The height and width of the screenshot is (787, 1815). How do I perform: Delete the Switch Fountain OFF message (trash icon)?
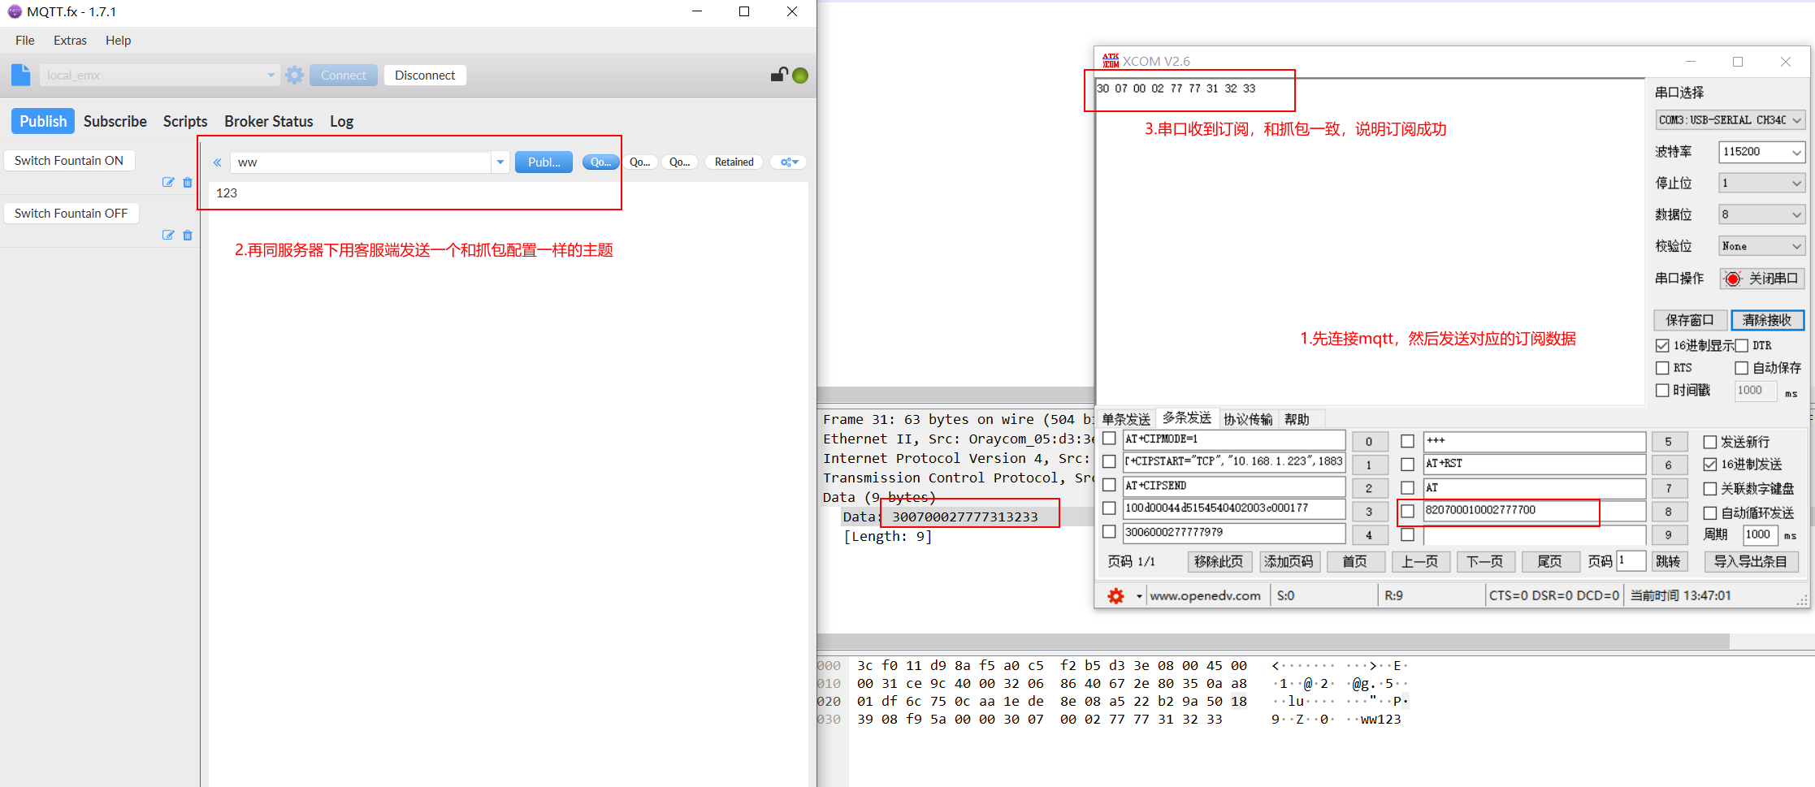tap(188, 235)
